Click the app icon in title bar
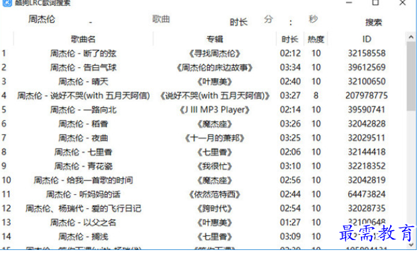Image resolution: width=420 pixels, height=254 pixels. pyautogui.click(x=7, y=3)
